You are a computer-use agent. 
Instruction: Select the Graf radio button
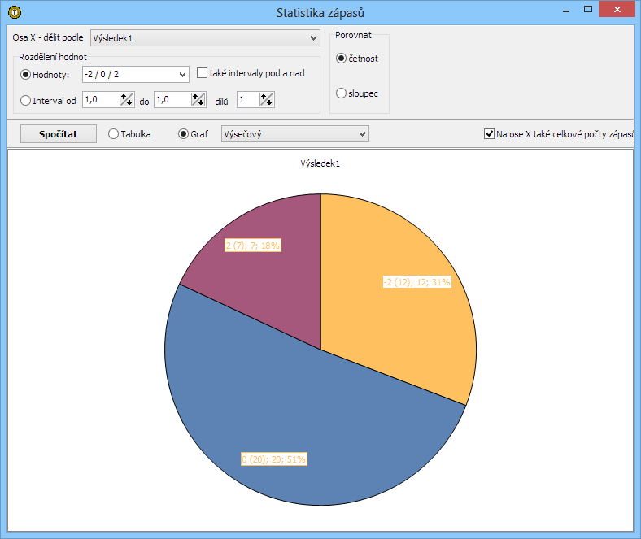click(x=183, y=134)
